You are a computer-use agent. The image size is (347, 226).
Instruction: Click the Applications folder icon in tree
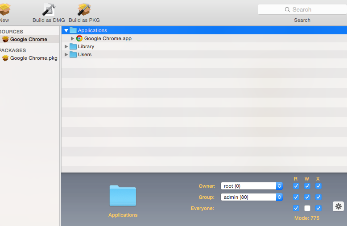[73, 30]
